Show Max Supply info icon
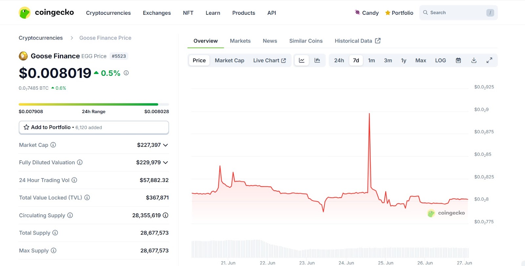Screen dimensions: 525x266 click(x=53, y=250)
